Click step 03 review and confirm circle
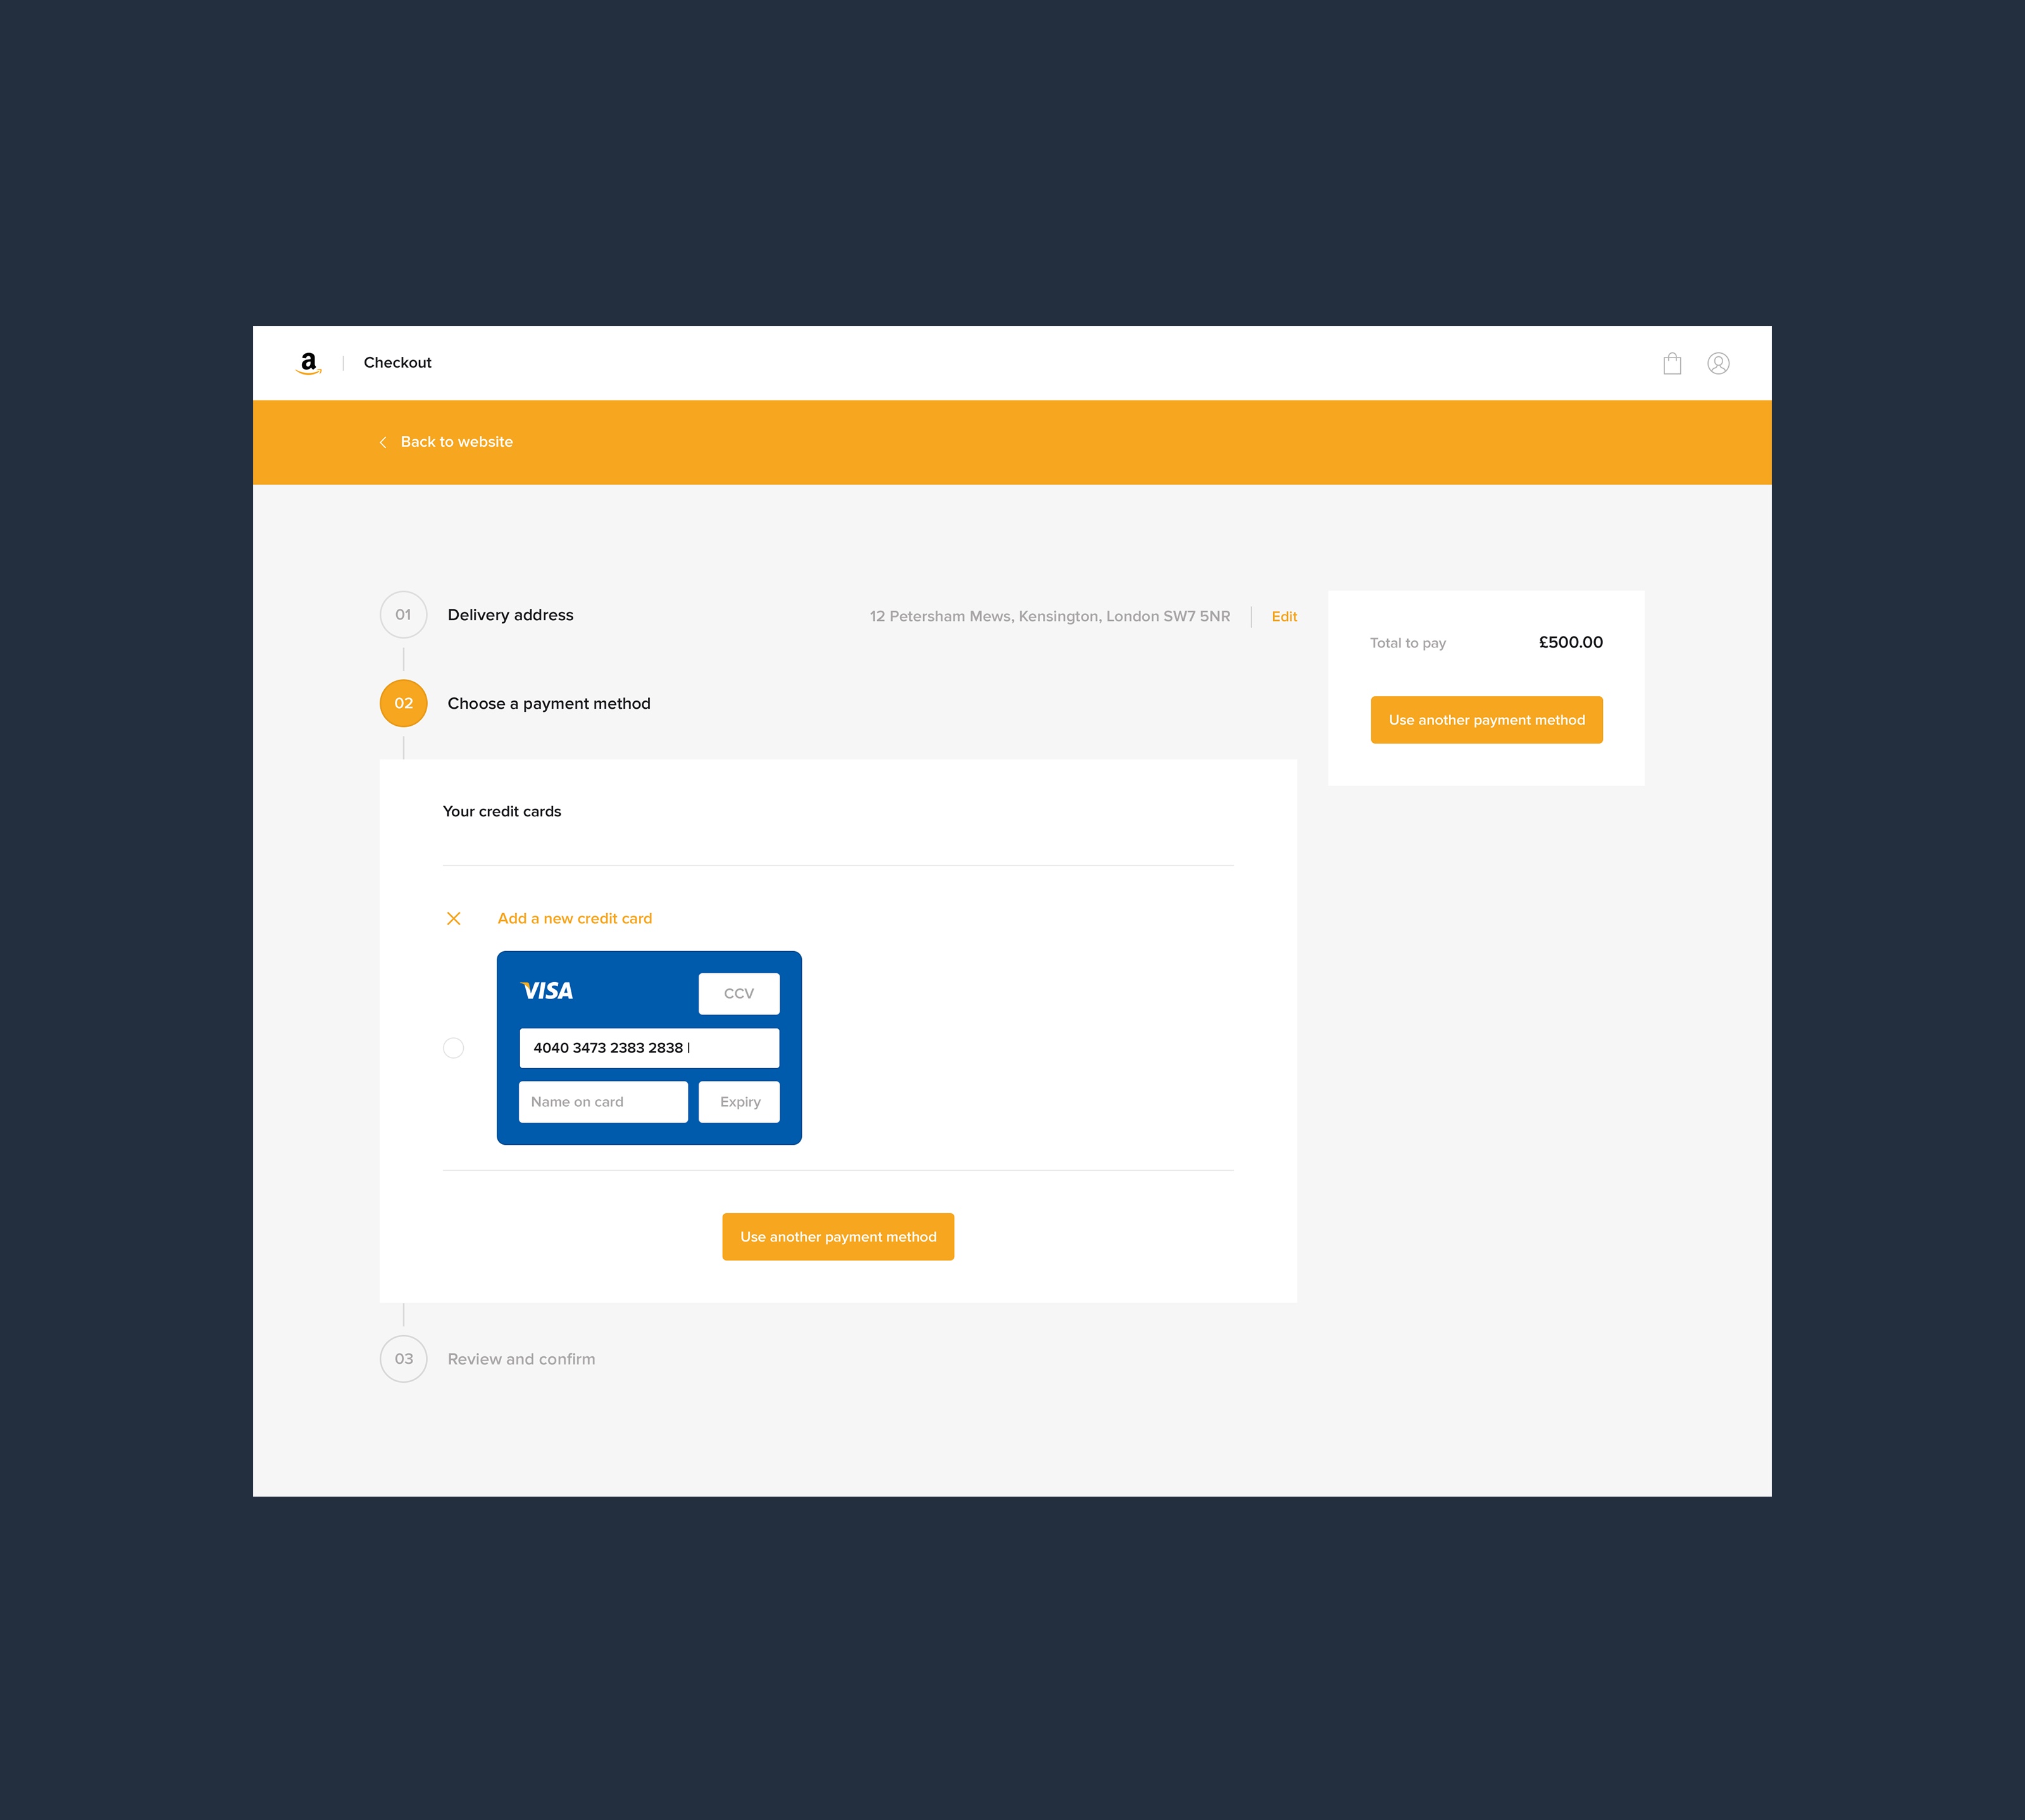This screenshot has height=1820, width=2025. coord(404,1358)
